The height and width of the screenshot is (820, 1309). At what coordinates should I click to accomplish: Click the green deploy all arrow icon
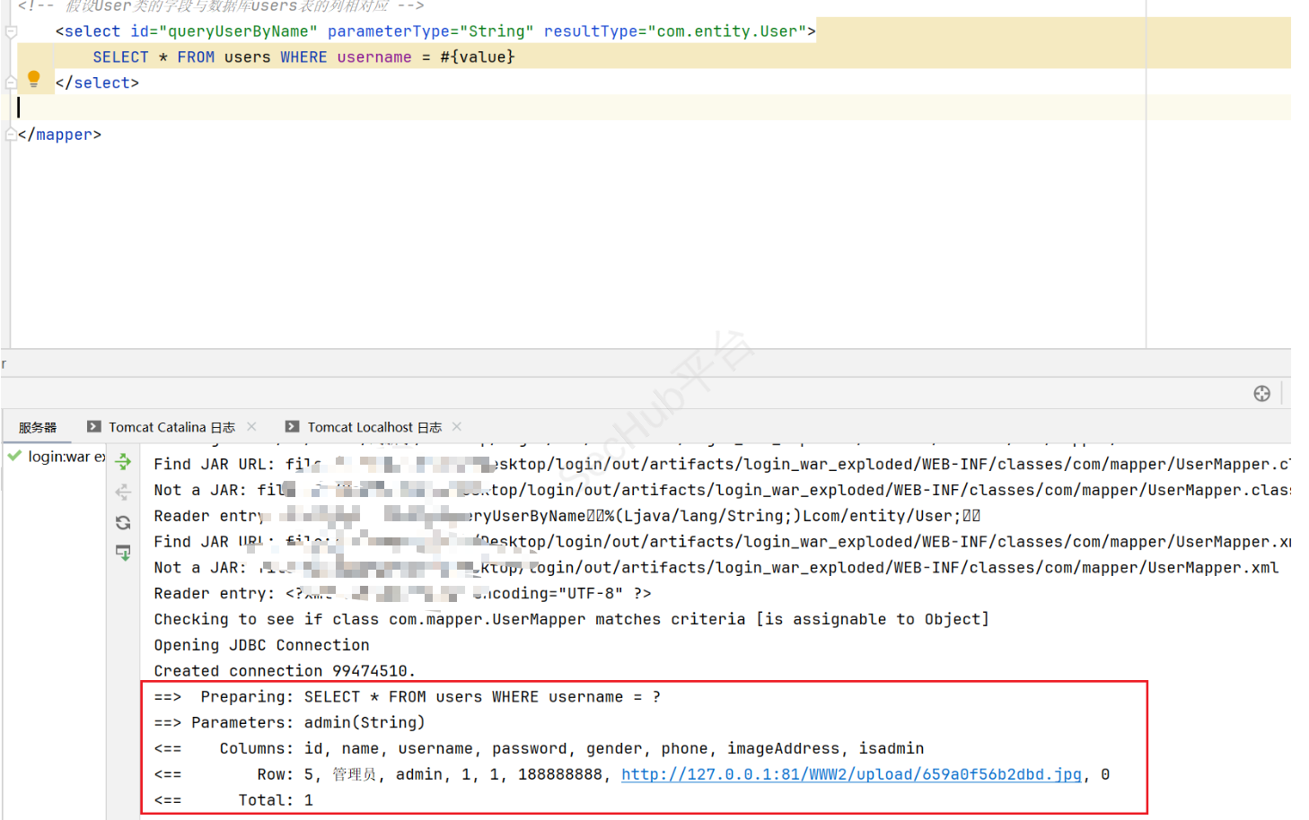coord(123,462)
